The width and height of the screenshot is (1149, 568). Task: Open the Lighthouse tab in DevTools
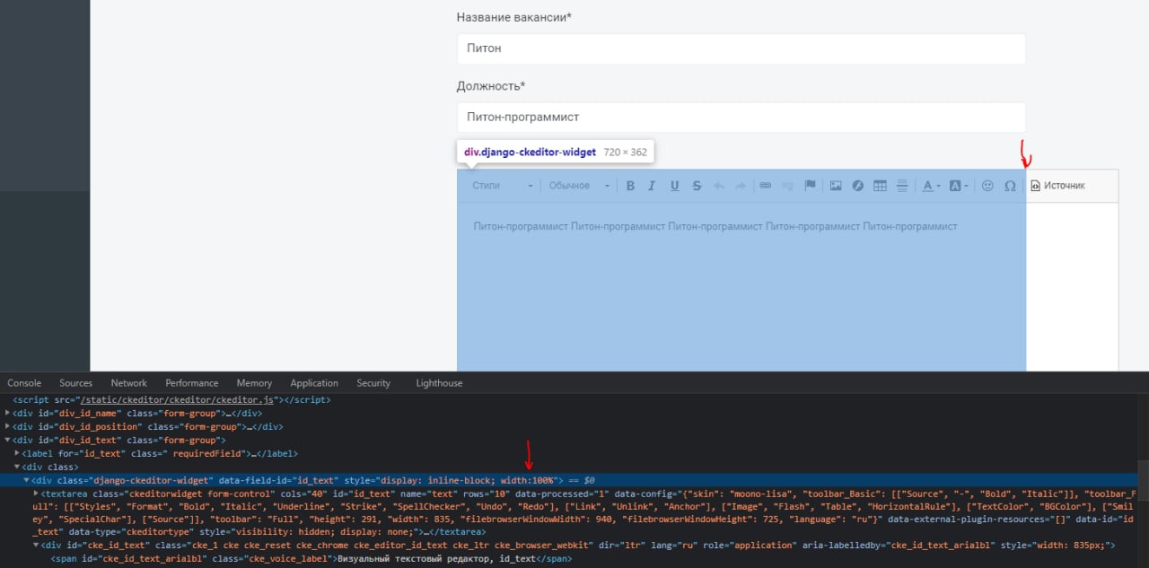pyautogui.click(x=439, y=383)
